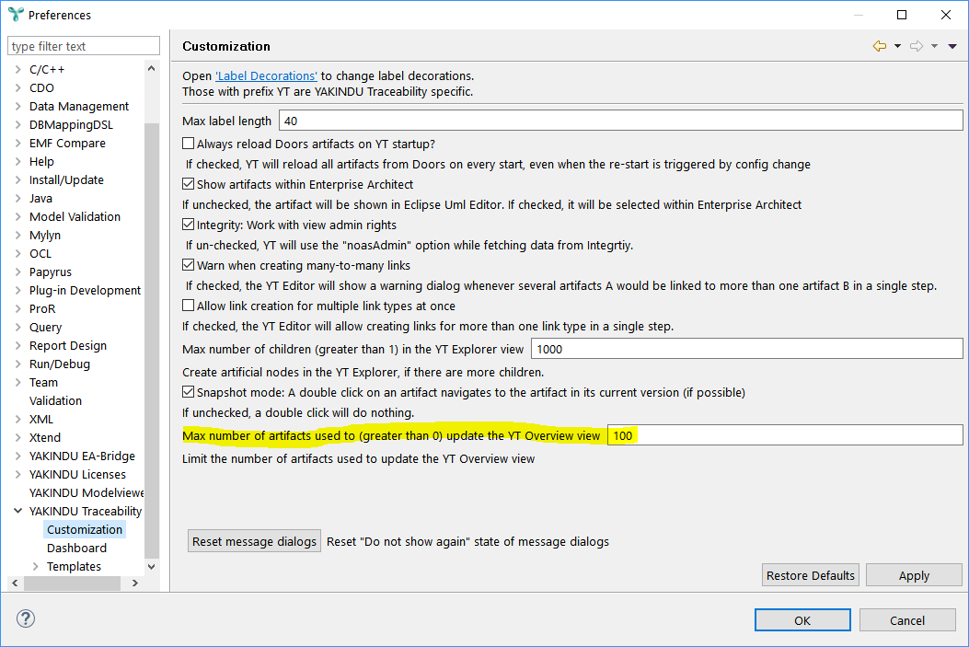This screenshot has height=647, width=969.
Task: Expand the OCL node
Action: click(17, 253)
